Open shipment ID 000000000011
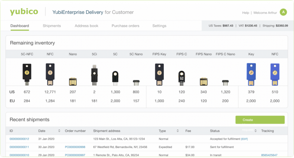 tap(19, 147)
